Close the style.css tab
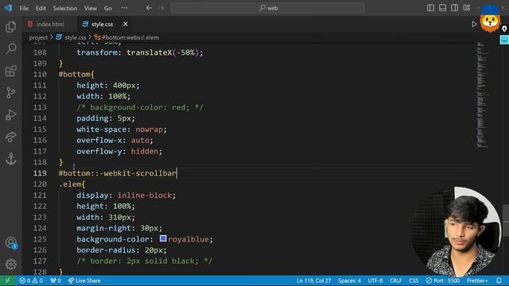This screenshot has width=509, height=286. coord(126,24)
